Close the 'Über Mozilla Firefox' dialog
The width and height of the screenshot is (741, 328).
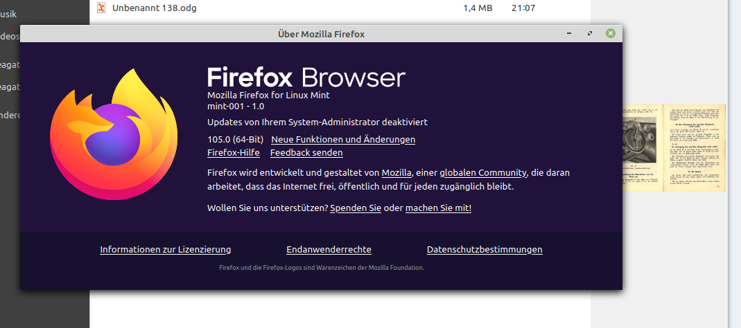pyautogui.click(x=611, y=33)
